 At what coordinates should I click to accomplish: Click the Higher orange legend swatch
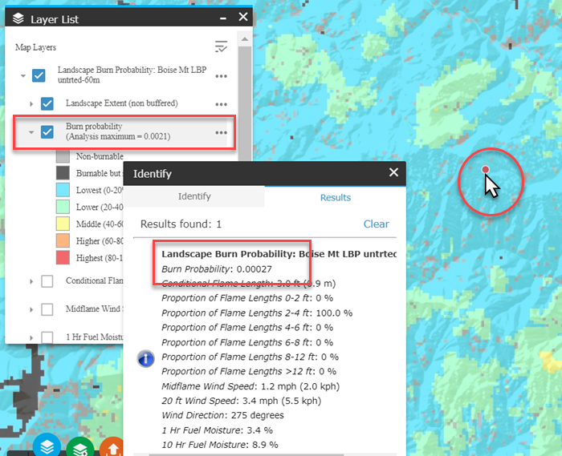click(x=63, y=241)
